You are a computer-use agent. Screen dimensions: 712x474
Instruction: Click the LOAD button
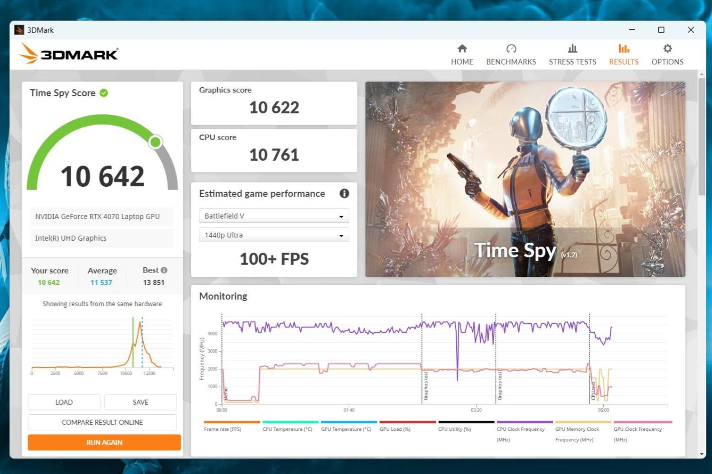pos(64,402)
